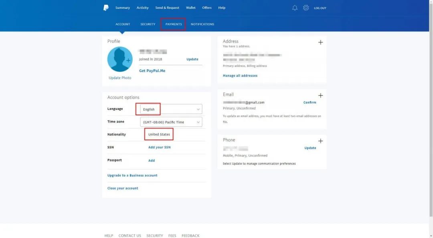Switch to the Security tab

[148, 24]
